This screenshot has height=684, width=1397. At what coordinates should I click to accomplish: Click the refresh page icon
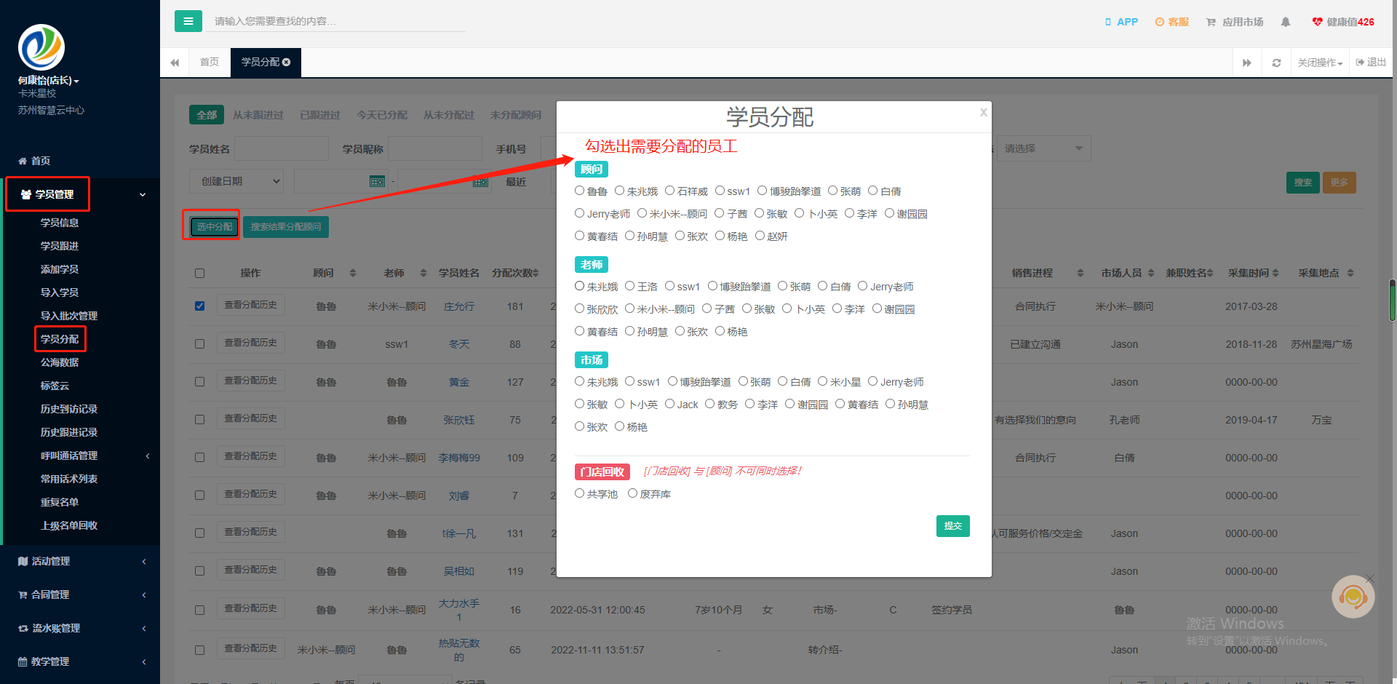[x=1276, y=63]
